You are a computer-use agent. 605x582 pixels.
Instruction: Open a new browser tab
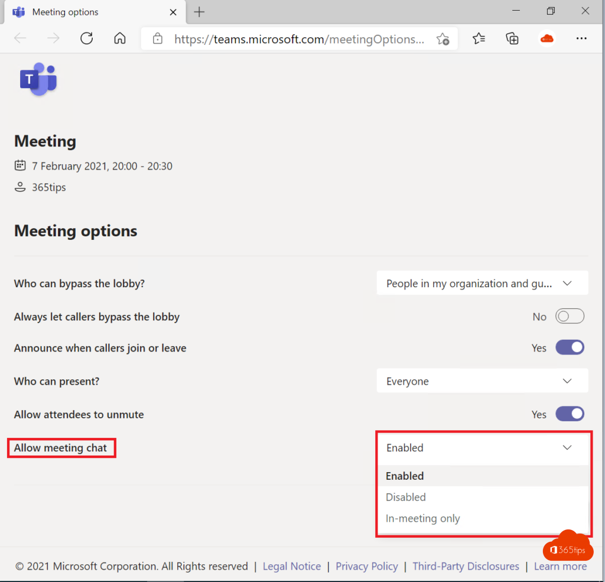click(x=200, y=12)
